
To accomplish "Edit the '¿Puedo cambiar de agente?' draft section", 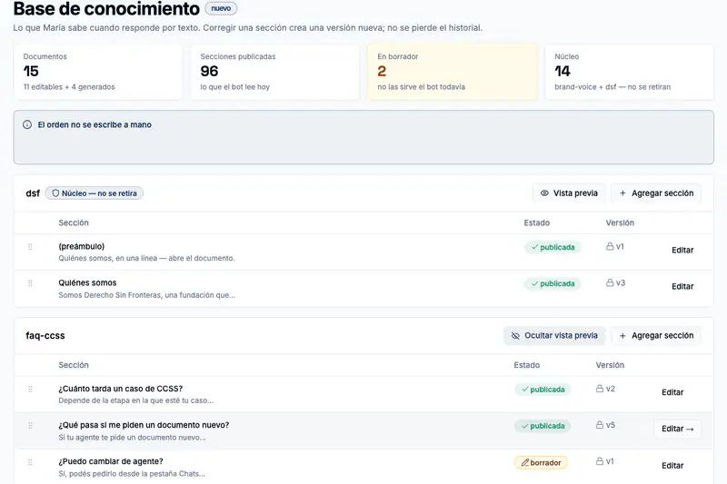I will pyautogui.click(x=672, y=466).
